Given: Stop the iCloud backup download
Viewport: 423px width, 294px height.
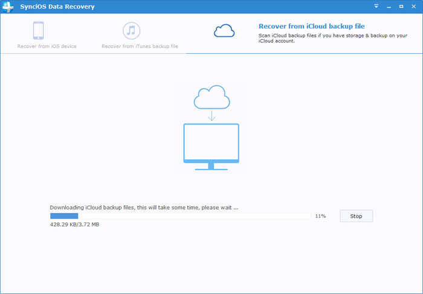Looking at the screenshot, I should [357, 216].
